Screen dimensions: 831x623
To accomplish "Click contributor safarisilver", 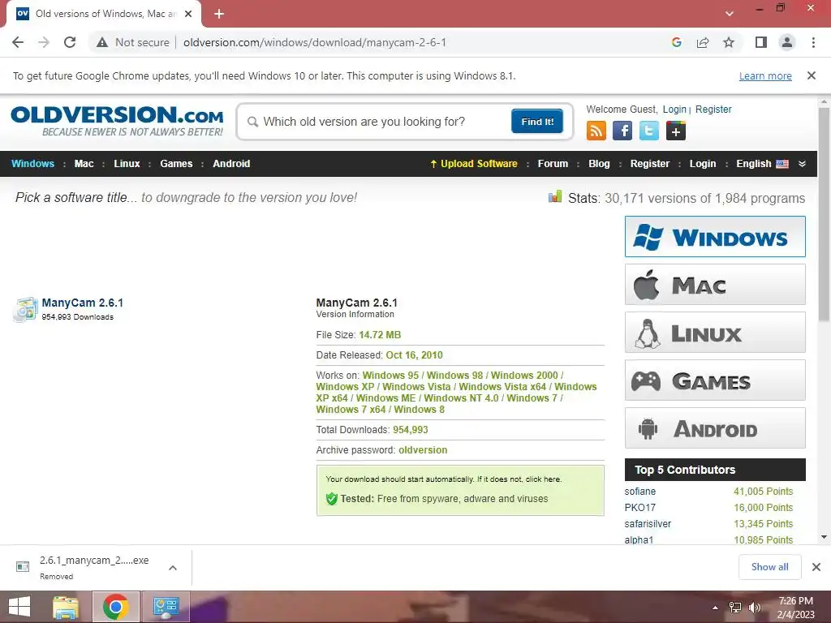I will coord(648,523).
